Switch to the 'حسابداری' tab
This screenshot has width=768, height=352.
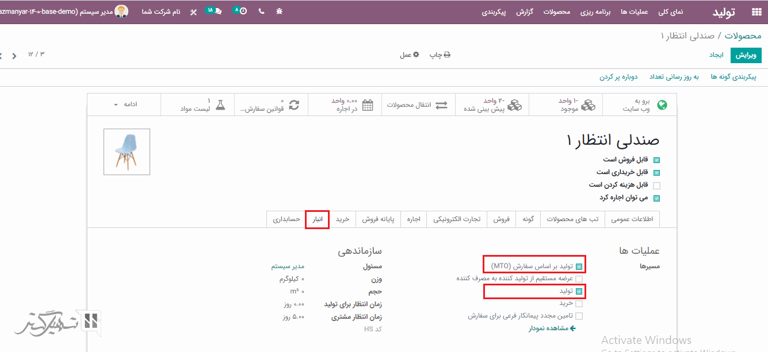coord(286,219)
